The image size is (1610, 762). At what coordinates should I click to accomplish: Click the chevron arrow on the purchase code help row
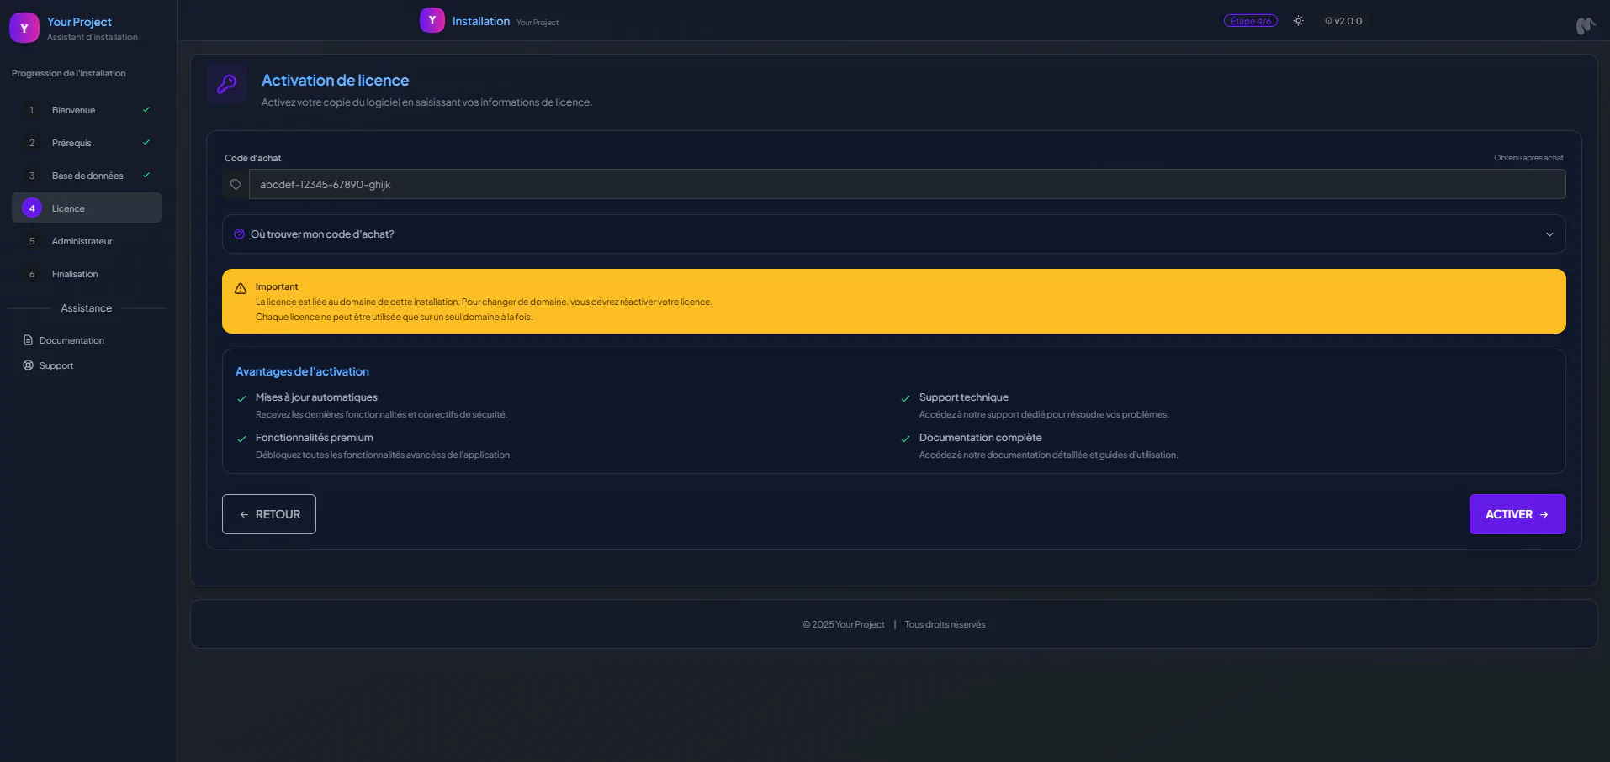pyautogui.click(x=1549, y=234)
